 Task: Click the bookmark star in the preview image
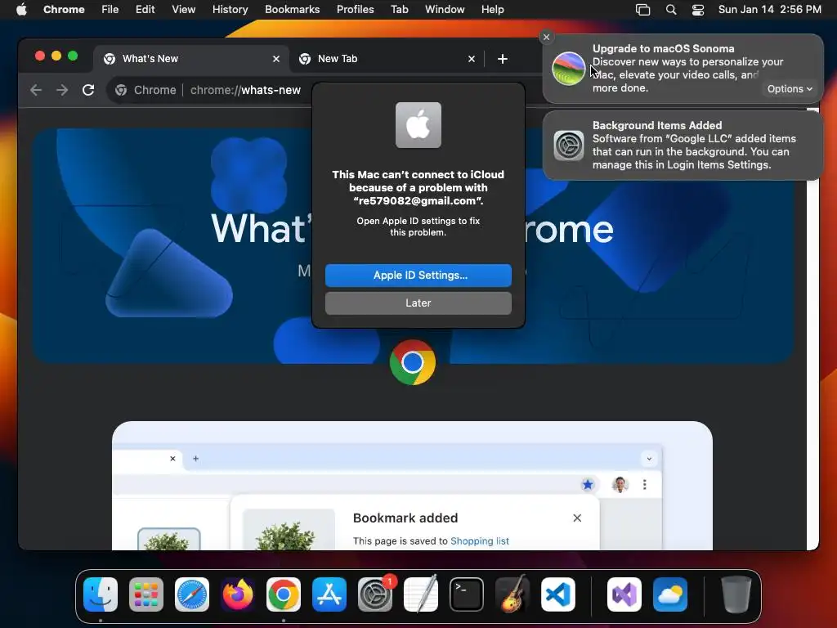click(x=588, y=484)
